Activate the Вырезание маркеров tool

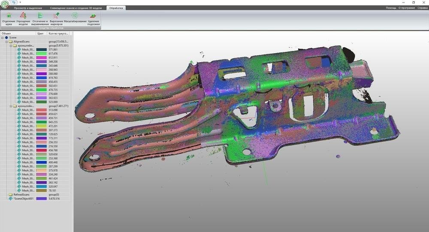(x=56, y=19)
